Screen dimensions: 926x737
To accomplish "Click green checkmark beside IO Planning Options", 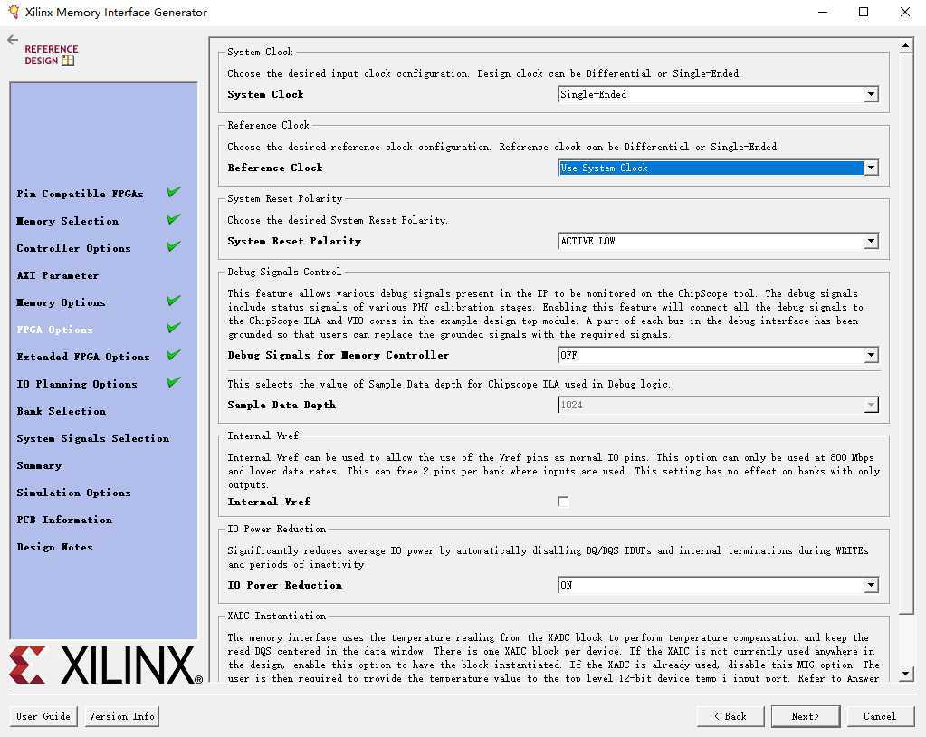I will click(x=173, y=382).
